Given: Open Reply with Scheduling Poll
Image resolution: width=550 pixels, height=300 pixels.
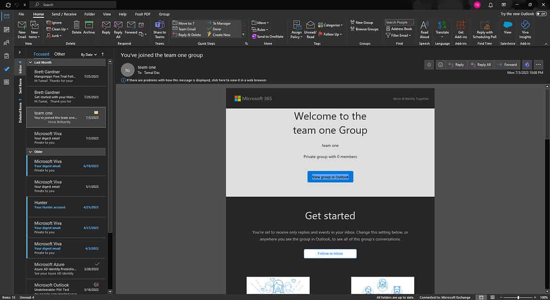Looking at the screenshot, I should click(x=484, y=29).
